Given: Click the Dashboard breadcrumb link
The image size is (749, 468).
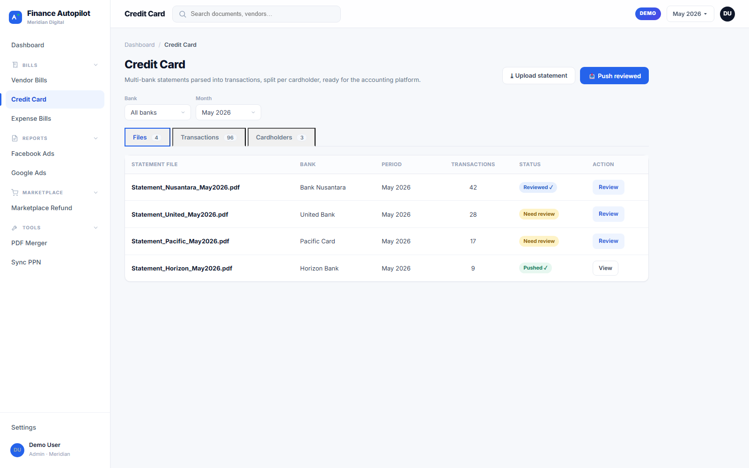Looking at the screenshot, I should pyautogui.click(x=140, y=45).
